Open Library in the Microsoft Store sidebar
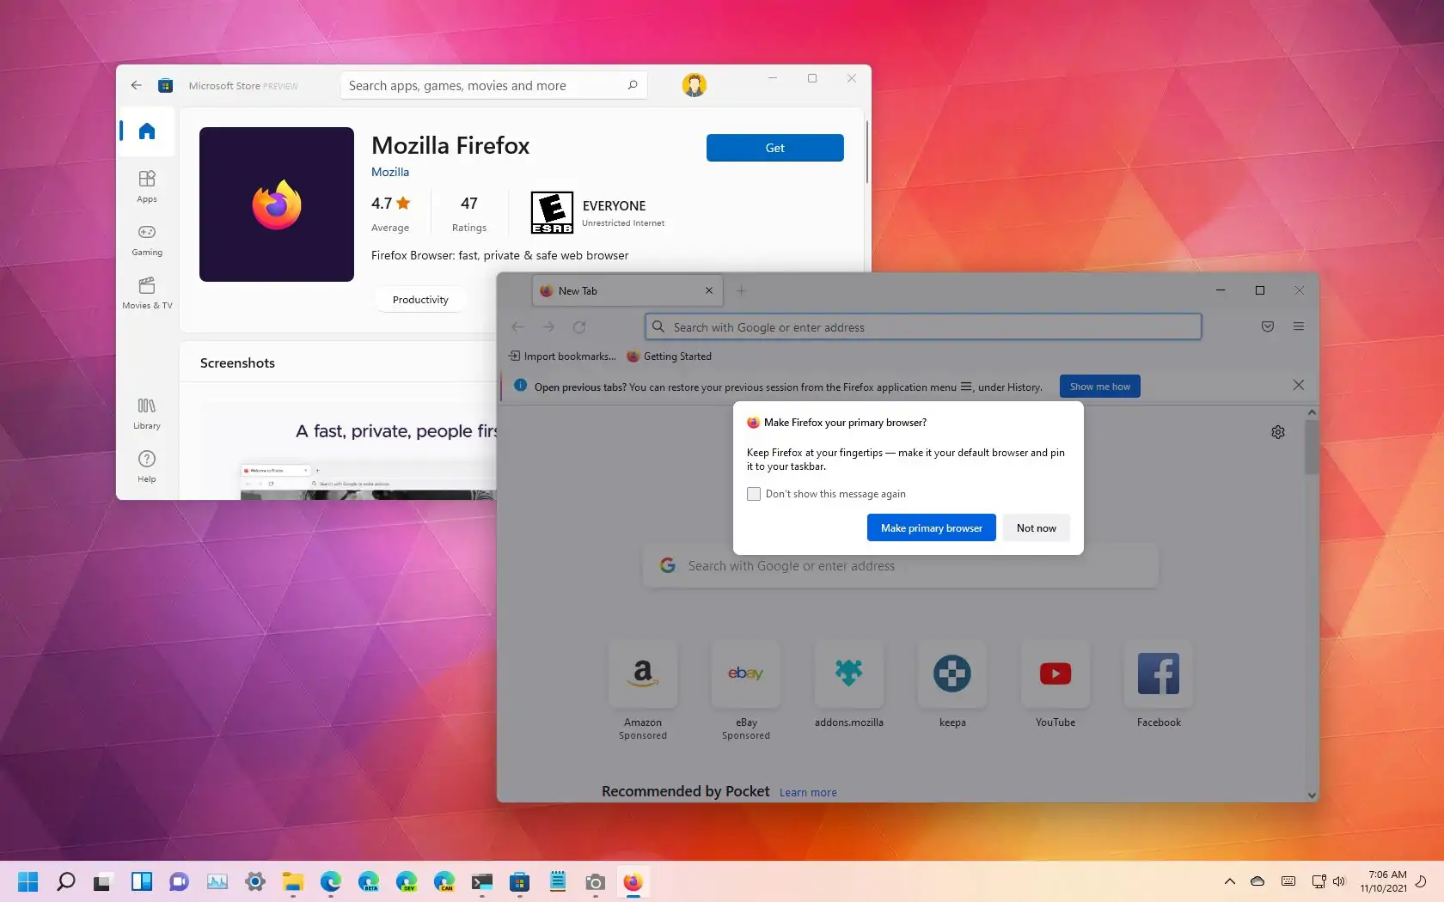 147,413
